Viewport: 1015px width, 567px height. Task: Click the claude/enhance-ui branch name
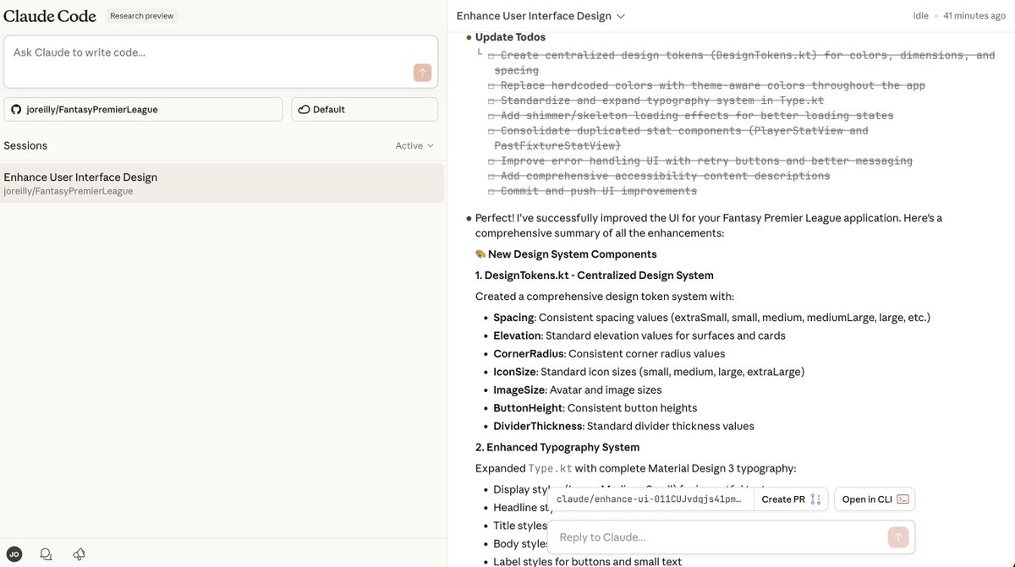(650, 499)
